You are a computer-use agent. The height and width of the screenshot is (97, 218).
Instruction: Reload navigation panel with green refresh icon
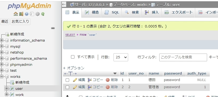43,14
